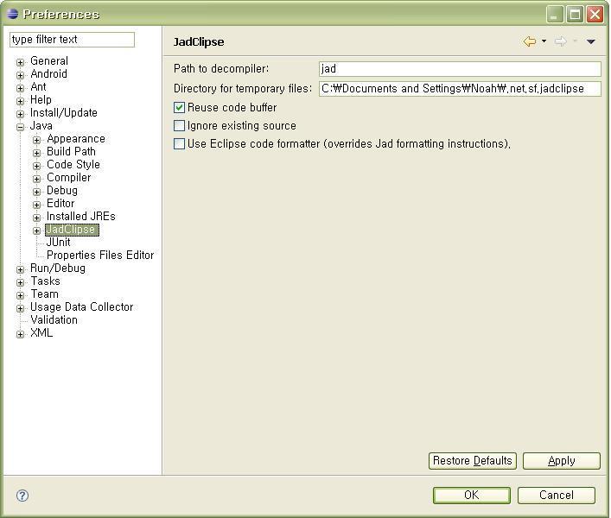The height and width of the screenshot is (518, 611).
Task: Toggle Reuse code buffer checkbox
Action: click(x=179, y=107)
